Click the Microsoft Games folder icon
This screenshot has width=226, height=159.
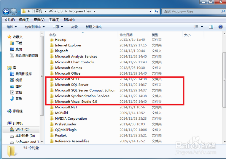[52, 68]
